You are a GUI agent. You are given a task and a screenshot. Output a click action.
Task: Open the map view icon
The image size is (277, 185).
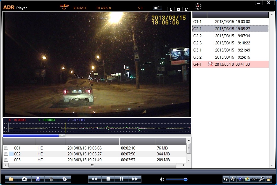[247, 179]
